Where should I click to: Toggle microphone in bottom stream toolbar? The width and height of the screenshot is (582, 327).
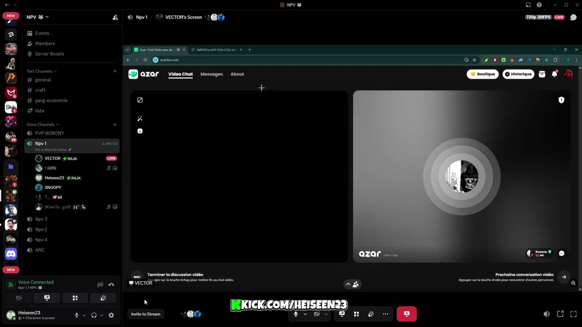tap(296, 314)
